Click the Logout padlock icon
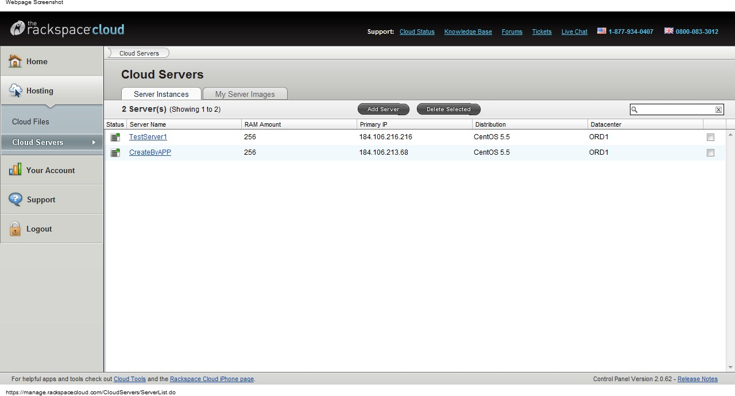The width and height of the screenshot is (735, 396). (16, 229)
